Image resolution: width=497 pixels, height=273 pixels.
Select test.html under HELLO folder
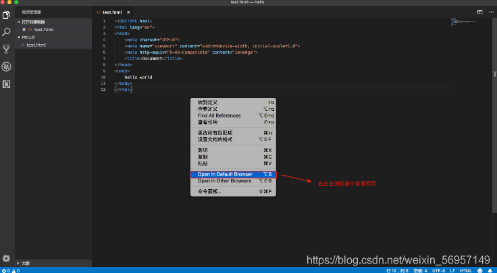[x=53, y=45]
